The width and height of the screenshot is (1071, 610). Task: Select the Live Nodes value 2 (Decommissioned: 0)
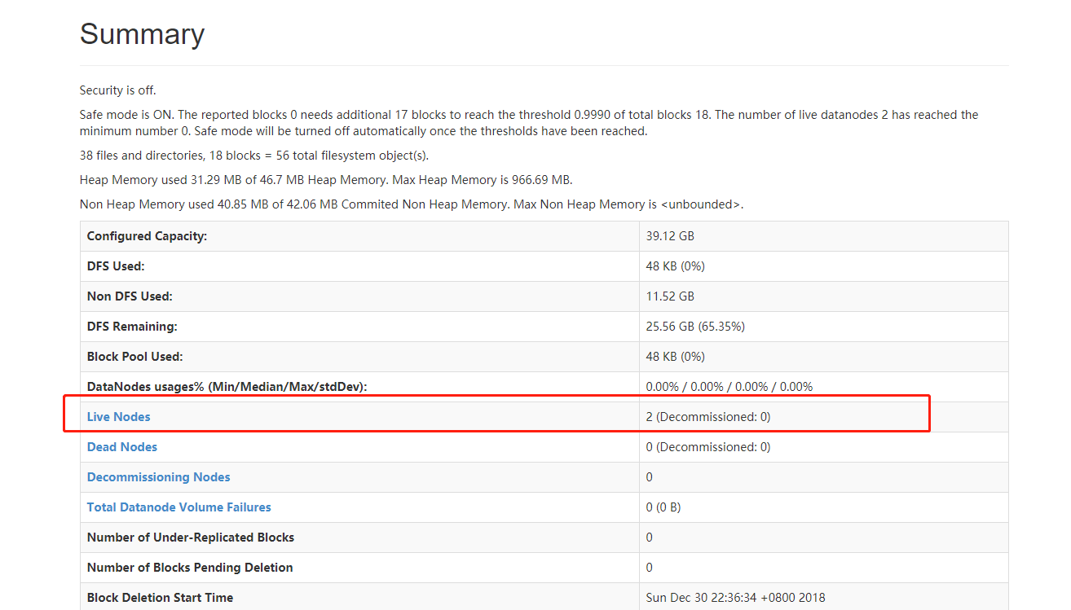tap(708, 417)
